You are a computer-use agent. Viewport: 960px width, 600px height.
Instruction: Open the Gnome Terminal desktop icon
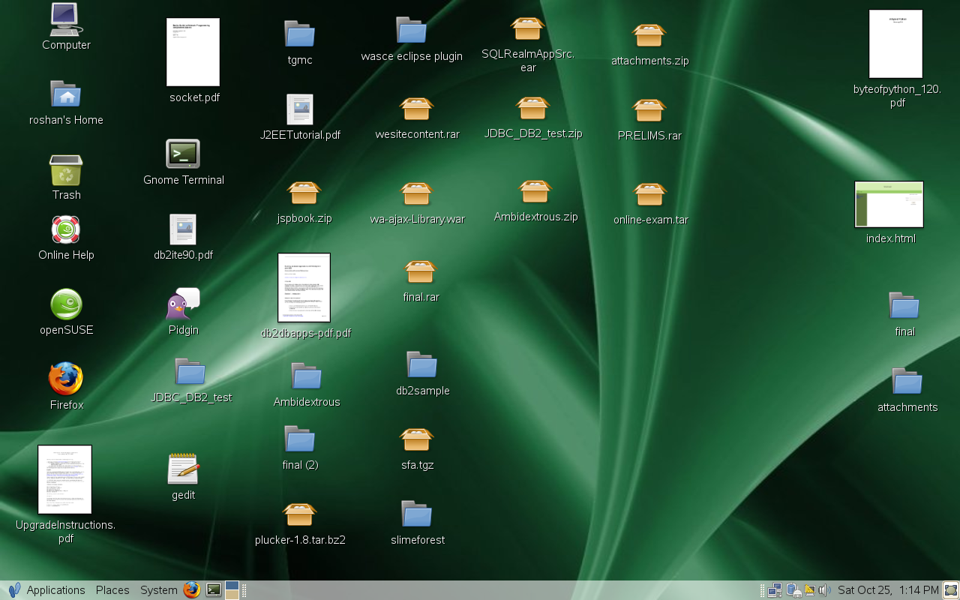pos(183,154)
